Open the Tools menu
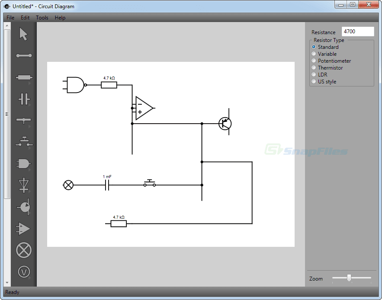The height and width of the screenshot is (300, 382). [42, 18]
